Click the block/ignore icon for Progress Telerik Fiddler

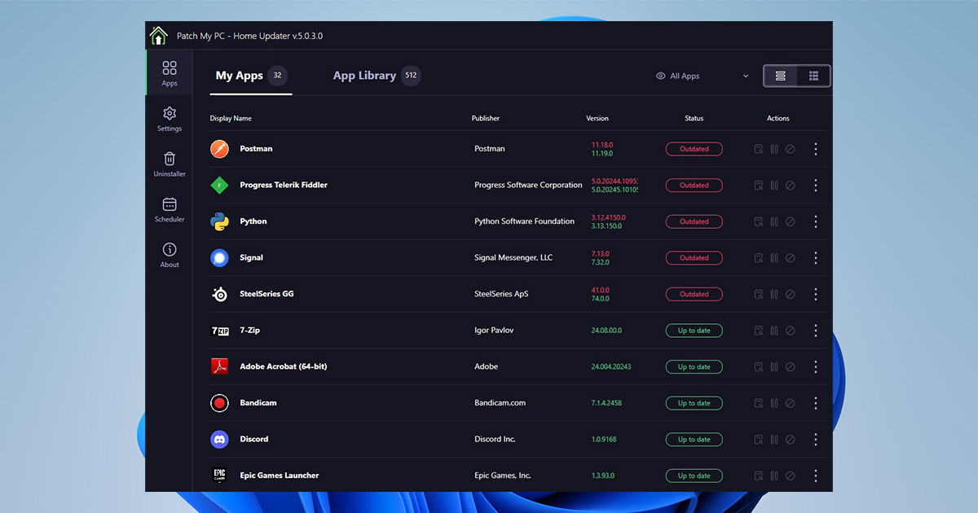790,185
